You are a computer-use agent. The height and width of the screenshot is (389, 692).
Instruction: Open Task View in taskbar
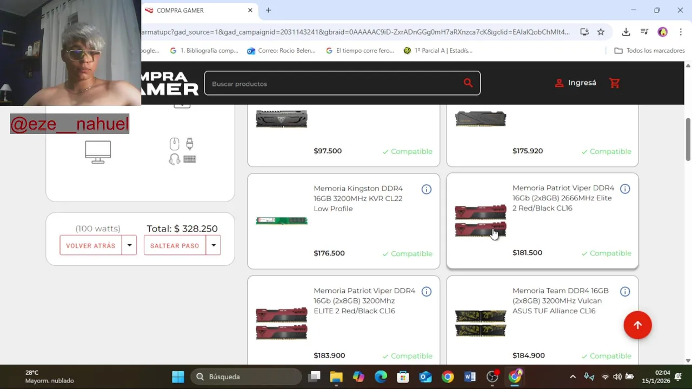pos(314,377)
